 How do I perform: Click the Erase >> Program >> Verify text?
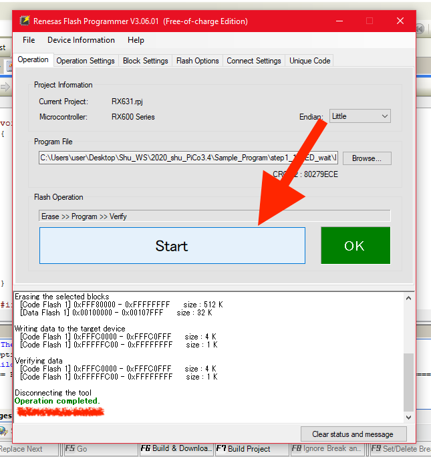[84, 216]
